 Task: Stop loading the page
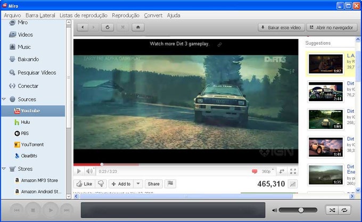click(122, 27)
